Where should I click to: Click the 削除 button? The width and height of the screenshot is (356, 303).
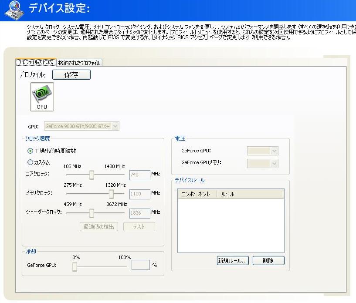click(x=268, y=261)
